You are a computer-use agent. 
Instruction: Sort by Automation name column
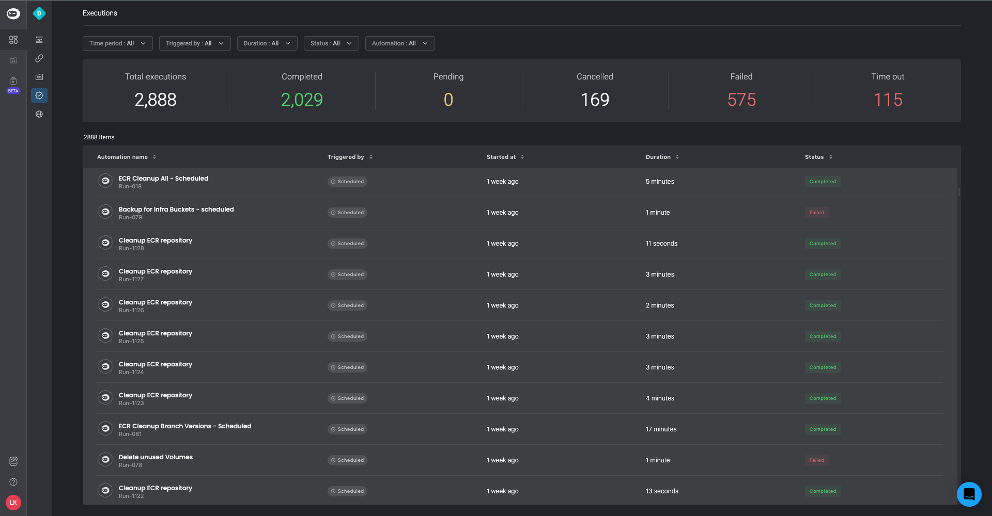[x=127, y=157]
